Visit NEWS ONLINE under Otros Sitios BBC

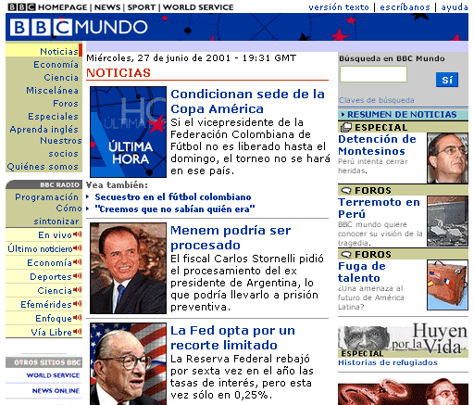[56, 391]
